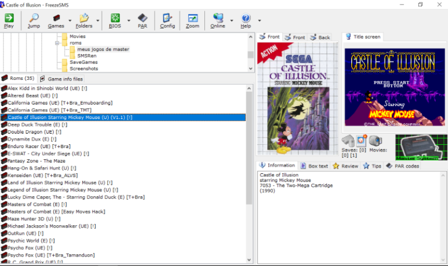This screenshot has width=448, height=266.
Task: Click the Castle of Illusion title screen image
Action: pyautogui.click(x=395, y=87)
